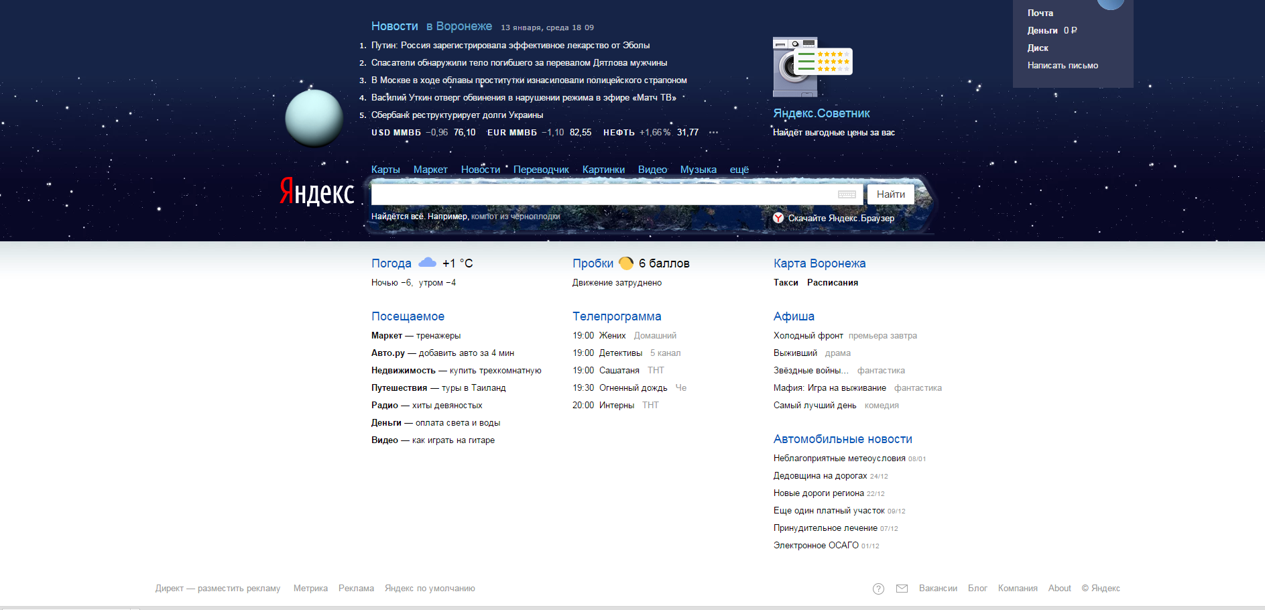Click the weather cloud icon

click(x=427, y=263)
